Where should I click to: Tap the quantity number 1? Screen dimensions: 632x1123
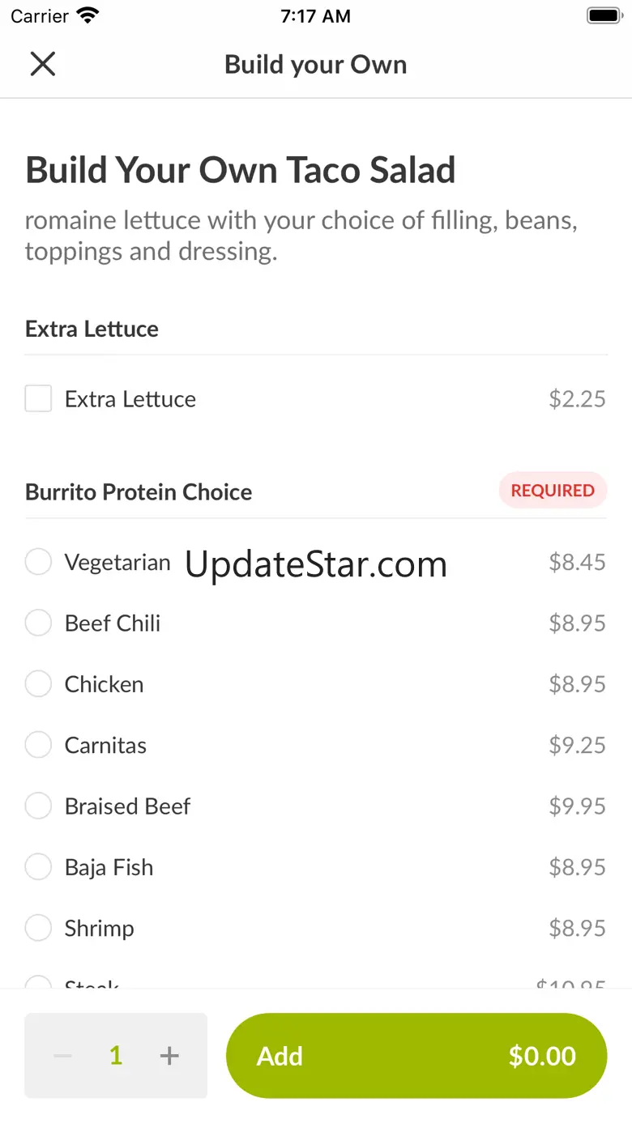[x=116, y=1056]
